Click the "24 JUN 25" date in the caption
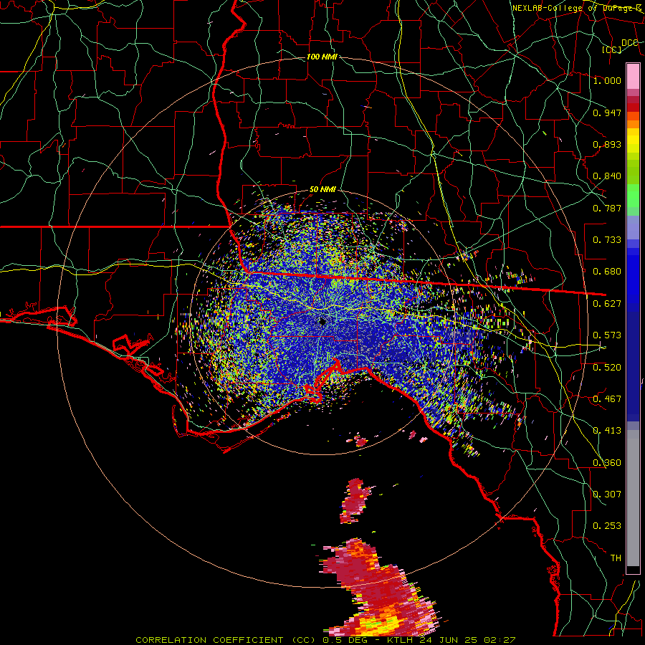The image size is (645, 645). pyautogui.click(x=449, y=640)
